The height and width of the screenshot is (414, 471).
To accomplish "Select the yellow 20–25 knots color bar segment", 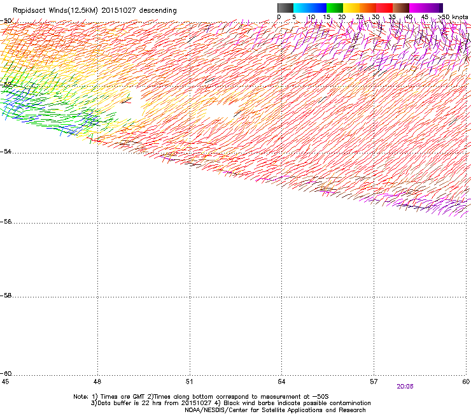I will (x=351, y=8).
